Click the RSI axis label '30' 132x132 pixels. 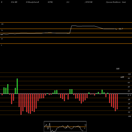(2, 39)
